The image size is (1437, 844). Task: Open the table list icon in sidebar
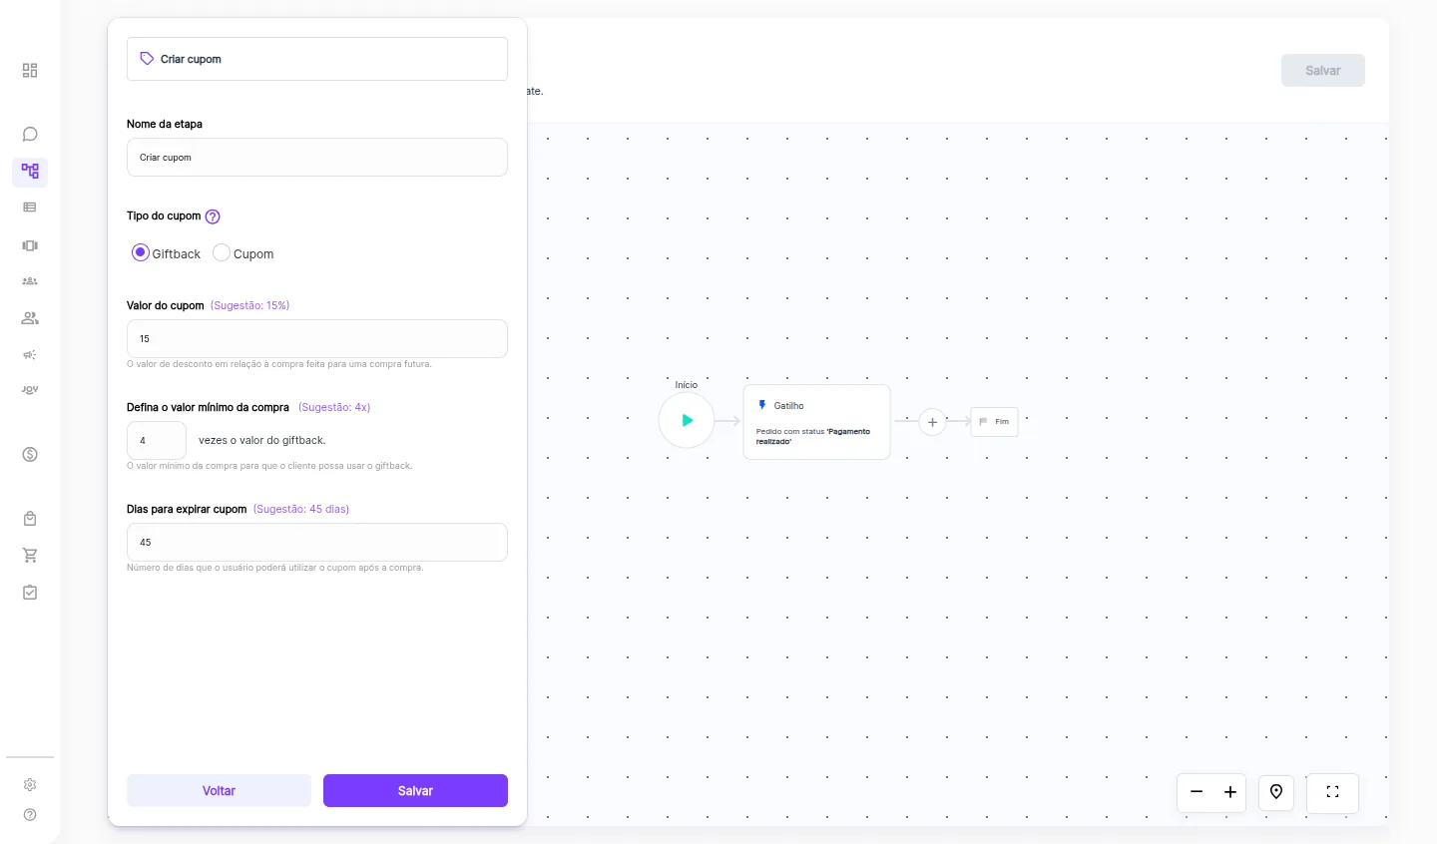pos(30,208)
